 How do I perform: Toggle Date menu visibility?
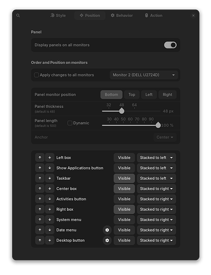124,230
